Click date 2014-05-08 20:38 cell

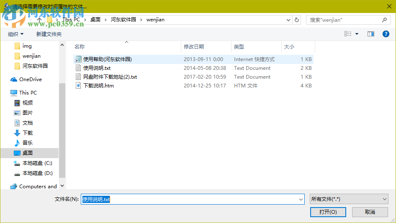[x=205, y=68]
